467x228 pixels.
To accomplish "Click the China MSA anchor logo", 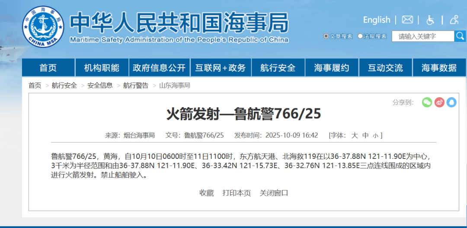I will [43, 27].
